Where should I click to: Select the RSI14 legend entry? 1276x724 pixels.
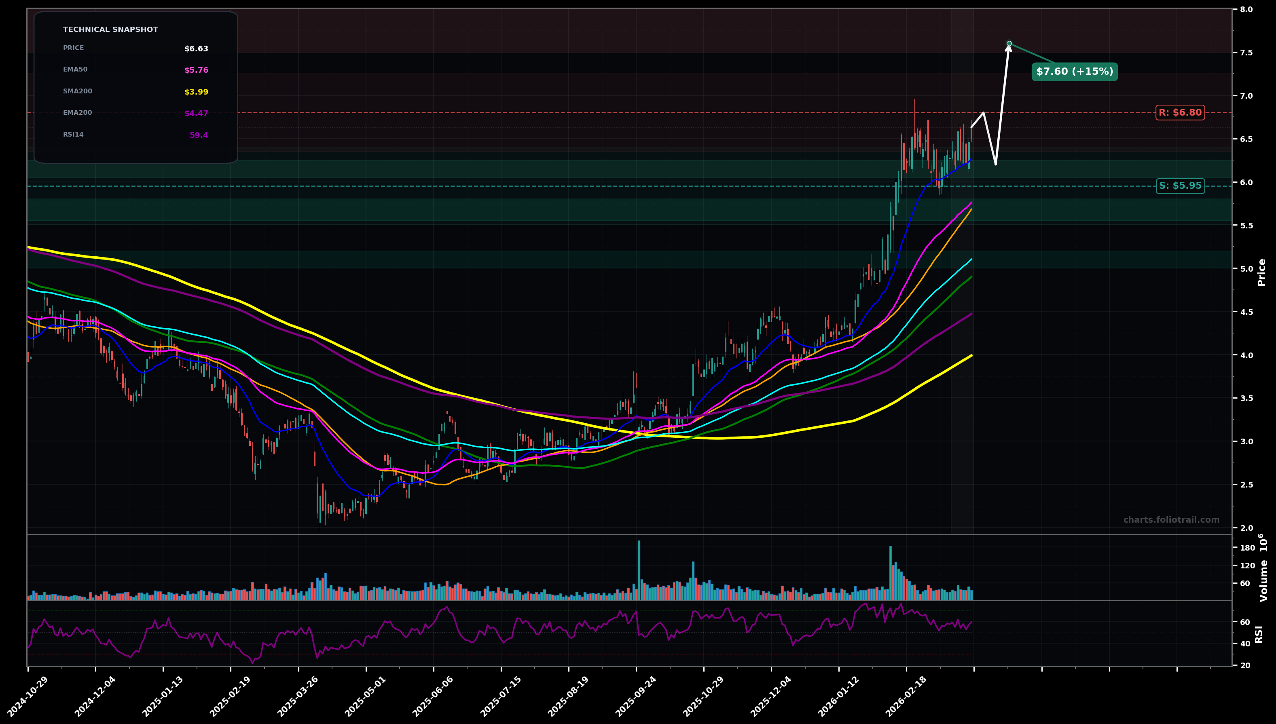[73, 134]
